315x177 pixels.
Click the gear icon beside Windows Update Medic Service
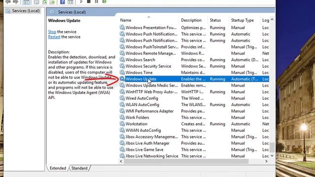click(x=122, y=85)
